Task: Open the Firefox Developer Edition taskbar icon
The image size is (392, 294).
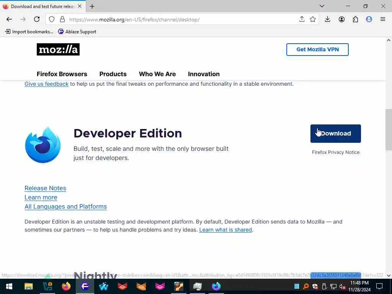Action: [216, 286]
